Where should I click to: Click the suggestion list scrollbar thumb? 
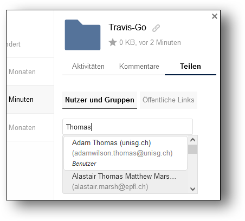192,149
